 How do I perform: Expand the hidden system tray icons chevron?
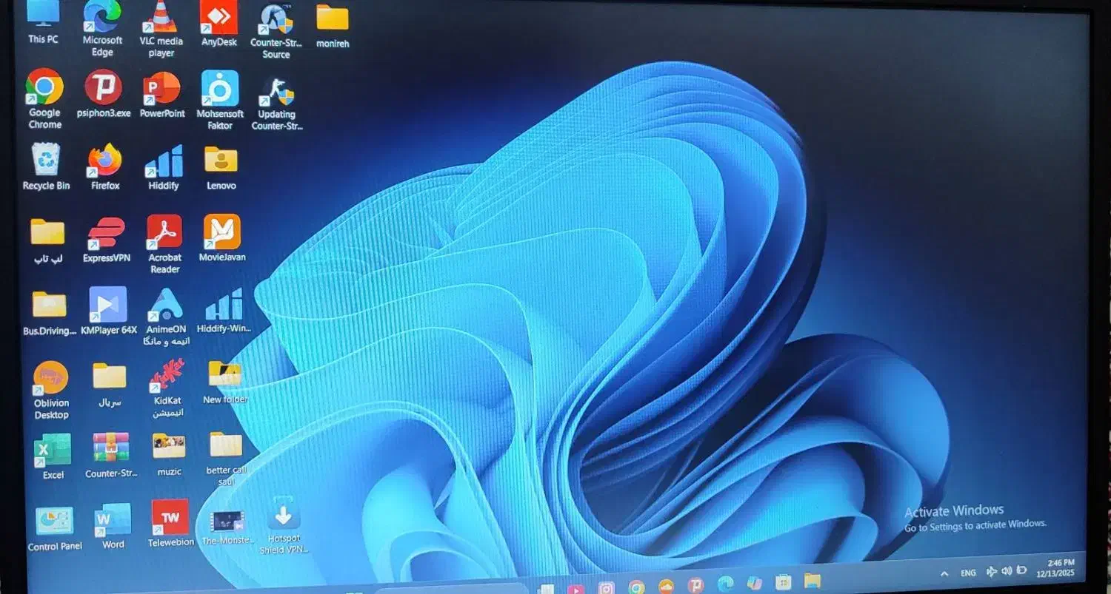point(944,573)
